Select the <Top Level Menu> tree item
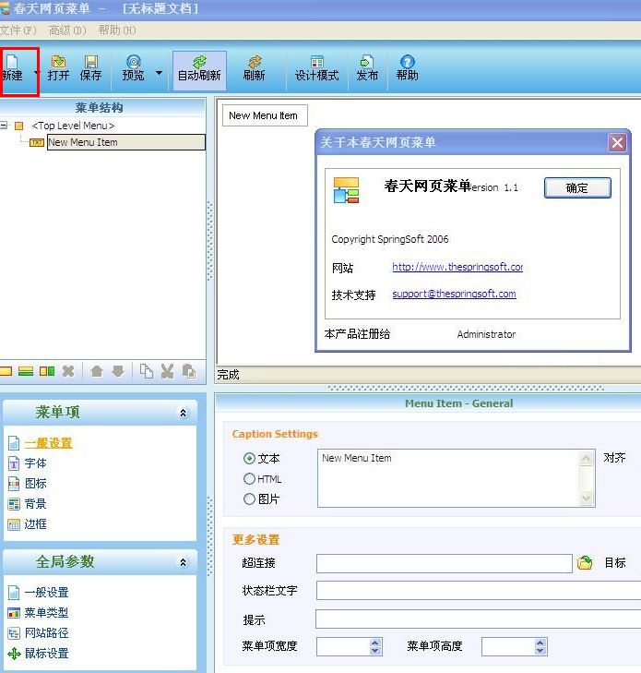This screenshot has height=673, width=641. [73, 126]
